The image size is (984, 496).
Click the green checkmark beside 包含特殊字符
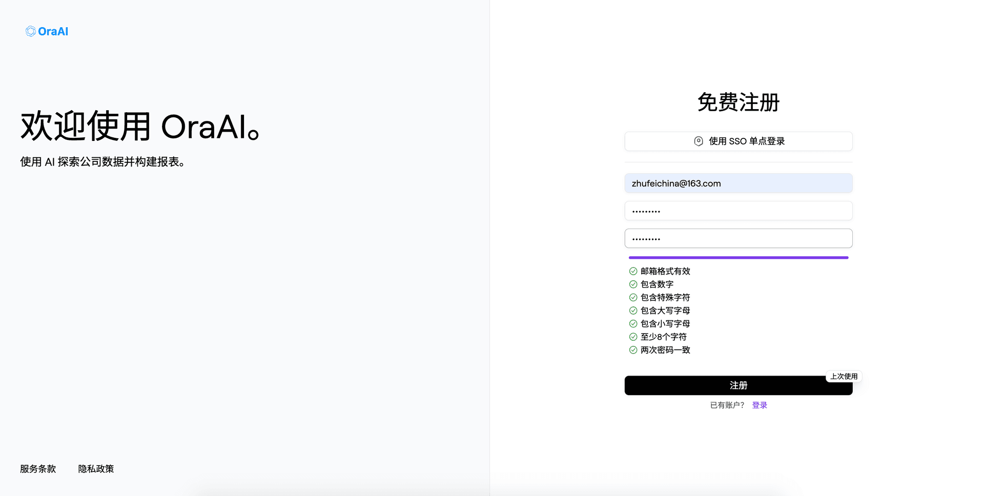pyautogui.click(x=632, y=297)
